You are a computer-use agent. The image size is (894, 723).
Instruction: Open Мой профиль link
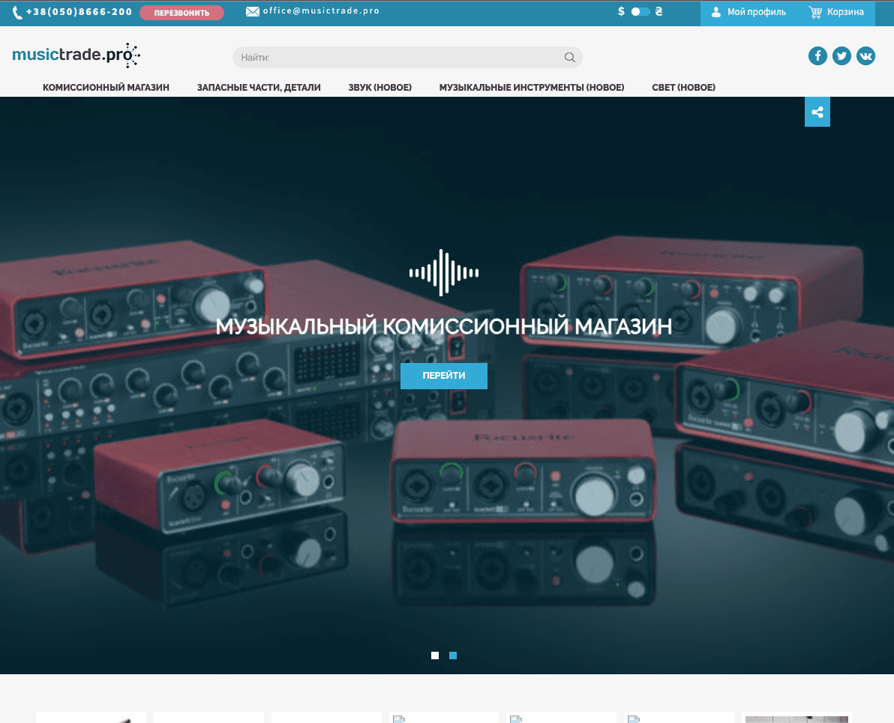[x=756, y=12]
